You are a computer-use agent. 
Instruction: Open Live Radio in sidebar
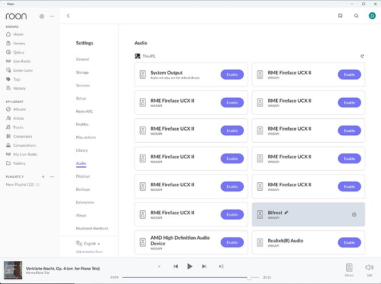[x=18, y=61]
